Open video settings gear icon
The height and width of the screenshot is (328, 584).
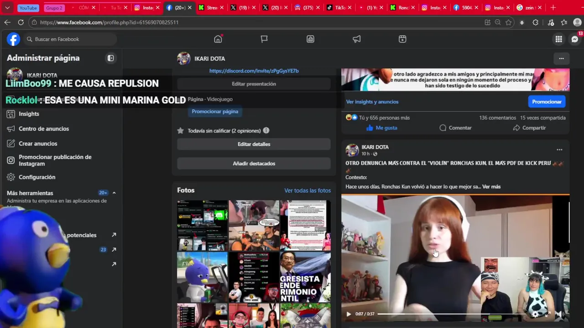pyautogui.click(x=535, y=314)
